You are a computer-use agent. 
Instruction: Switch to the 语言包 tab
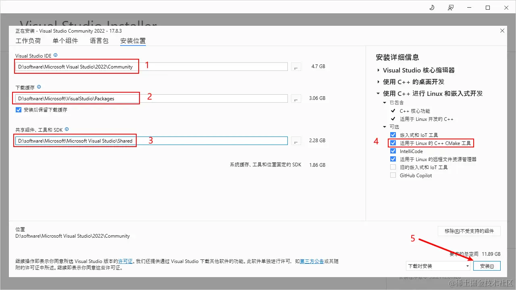(x=99, y=41)
